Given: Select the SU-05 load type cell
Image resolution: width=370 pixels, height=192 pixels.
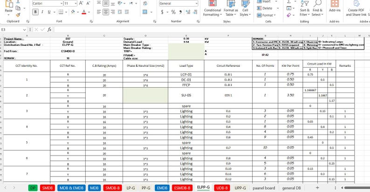Looking at the screenshot, I should click(186, 95).
